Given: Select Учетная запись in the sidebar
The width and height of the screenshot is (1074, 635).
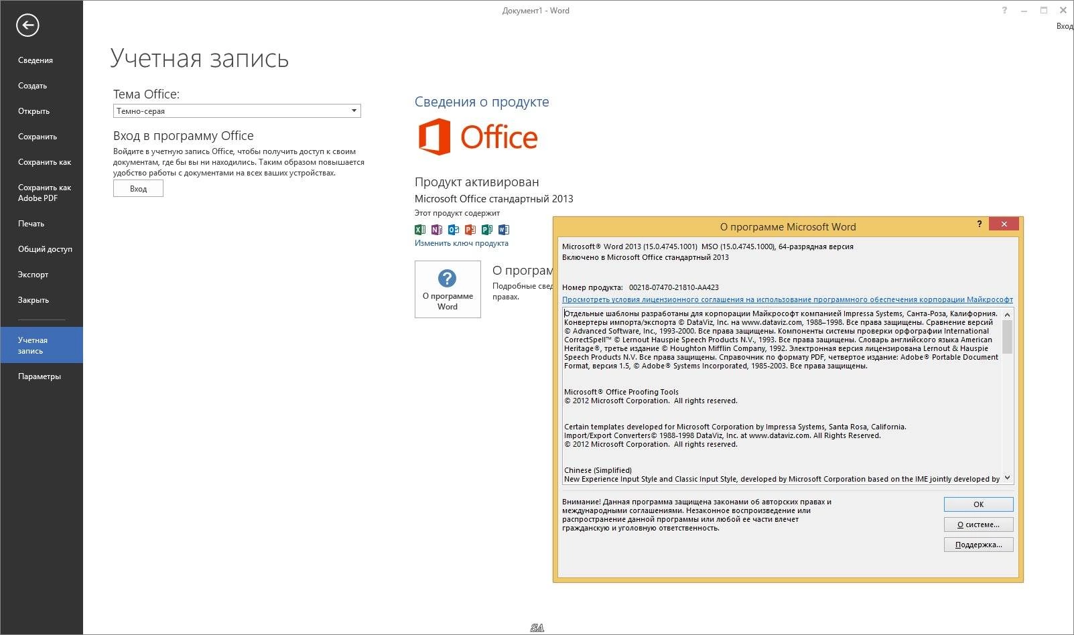Looking at the screenshot, I should (42, 345).
